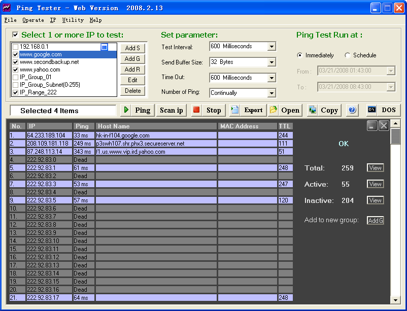The width and height of the screenshot is (407, 311).
Task: Open the Time Out dropdown
Action: pyautogui.click(x=272, y=78)
